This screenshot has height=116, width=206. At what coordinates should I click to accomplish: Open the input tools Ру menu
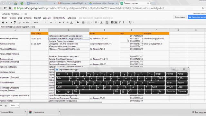131,22
